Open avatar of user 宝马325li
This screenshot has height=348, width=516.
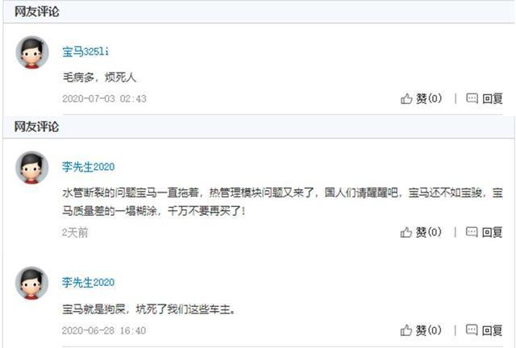[32, 52]
